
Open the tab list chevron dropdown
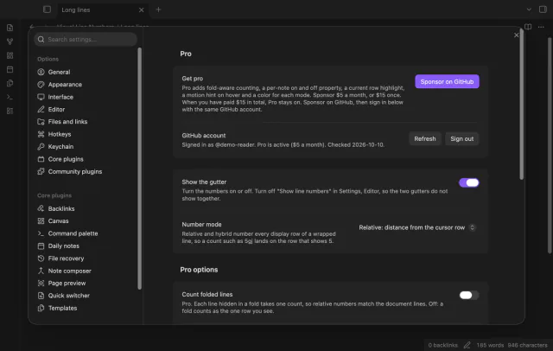(x=529, y=10)
